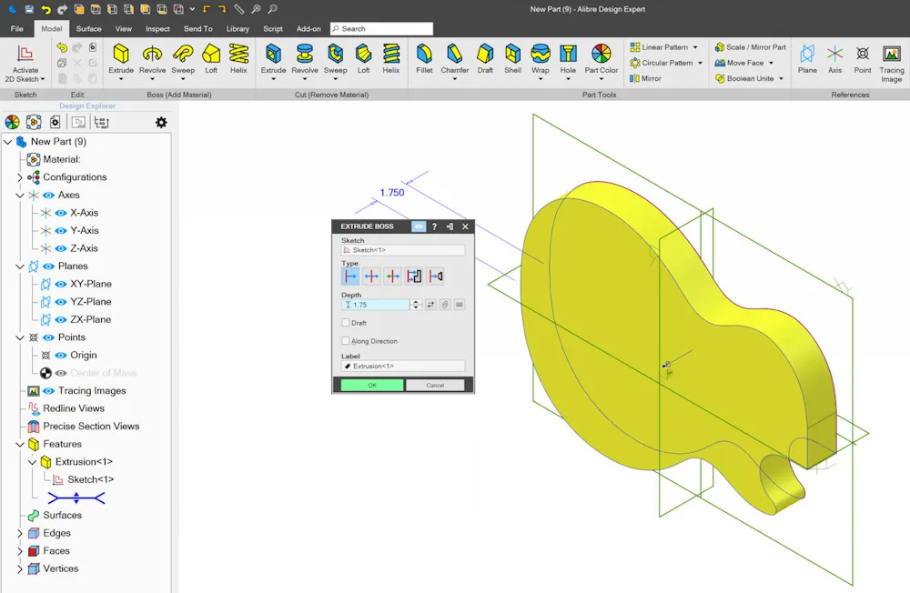
Task: Toggle visibility of XY-Plane
Action: tap(61, 284)
